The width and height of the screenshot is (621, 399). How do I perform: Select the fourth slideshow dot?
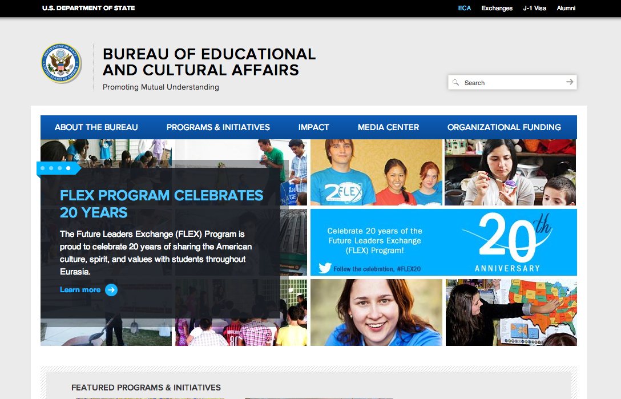tap(68, 168)
